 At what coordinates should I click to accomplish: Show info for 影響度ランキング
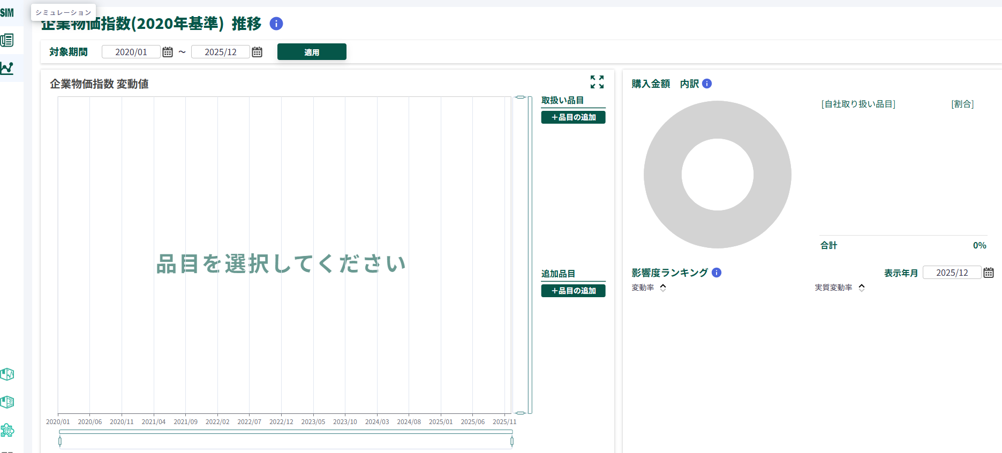coord(717,273)
